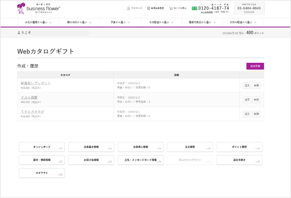Screen dimensions: 291x198
Task: Click the 新規会員登録 document icon
Action: 149,8
